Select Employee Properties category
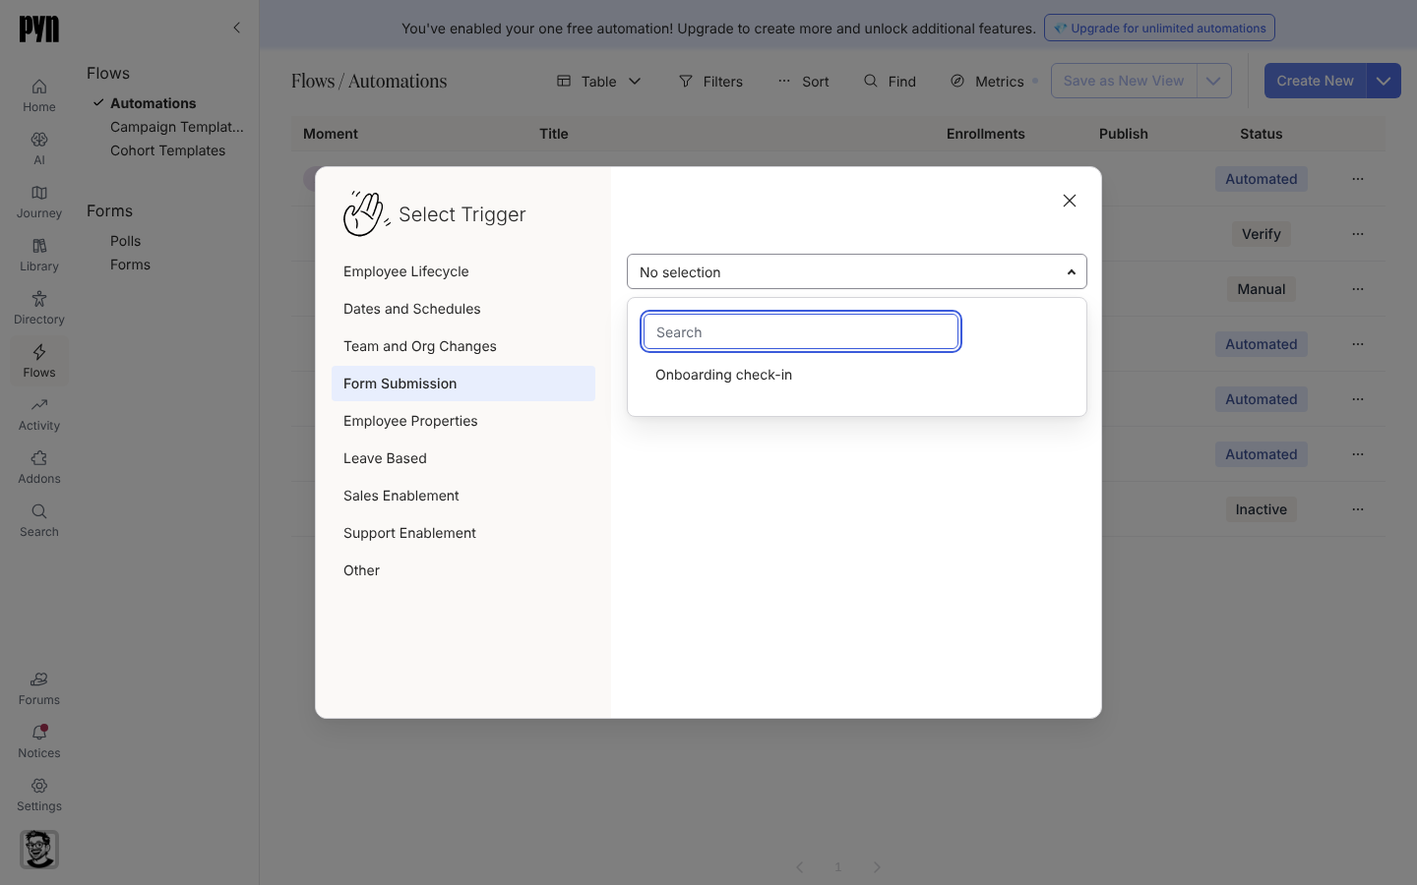The height and width of the screenshot is (885, 1417). (x=463, y=421)
